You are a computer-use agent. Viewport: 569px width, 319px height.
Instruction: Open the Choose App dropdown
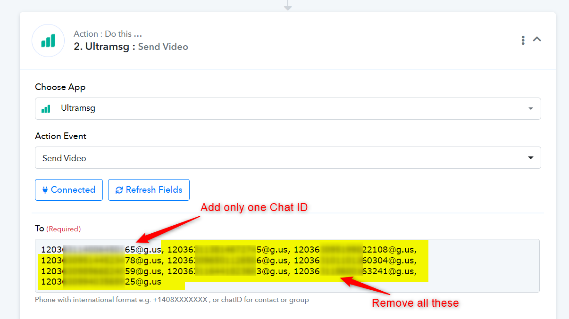pos(288,108)
